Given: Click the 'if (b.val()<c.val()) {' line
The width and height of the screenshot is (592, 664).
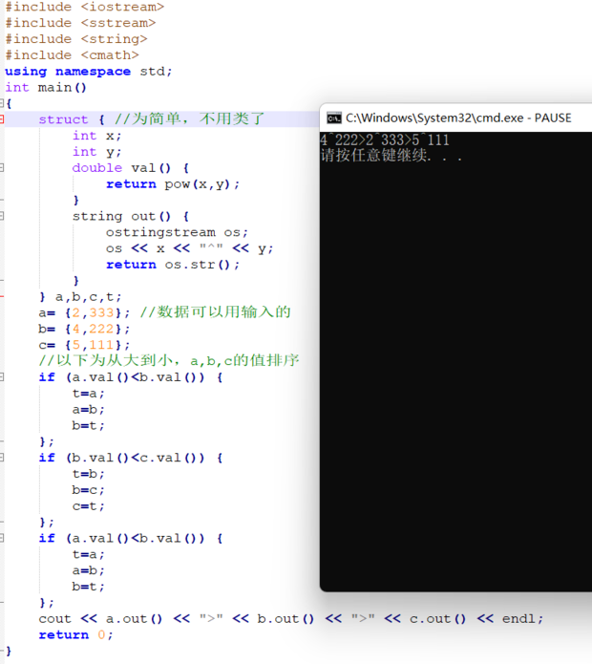Looking at the screenshot, I should point(131,458).
